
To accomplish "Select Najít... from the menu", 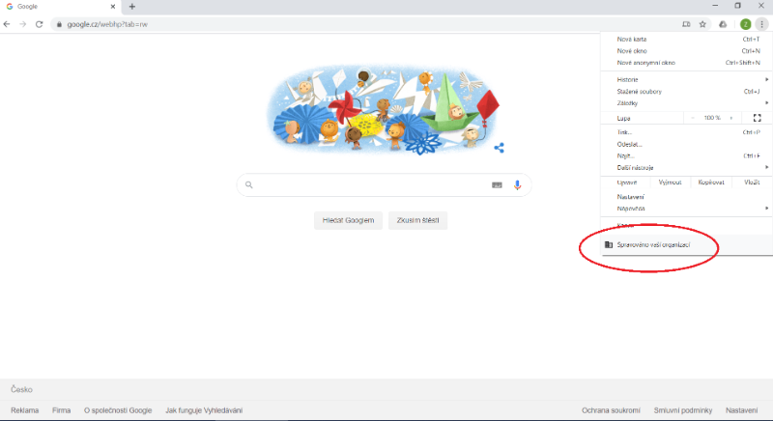I will pyautogui.click(x=686, y=155).
